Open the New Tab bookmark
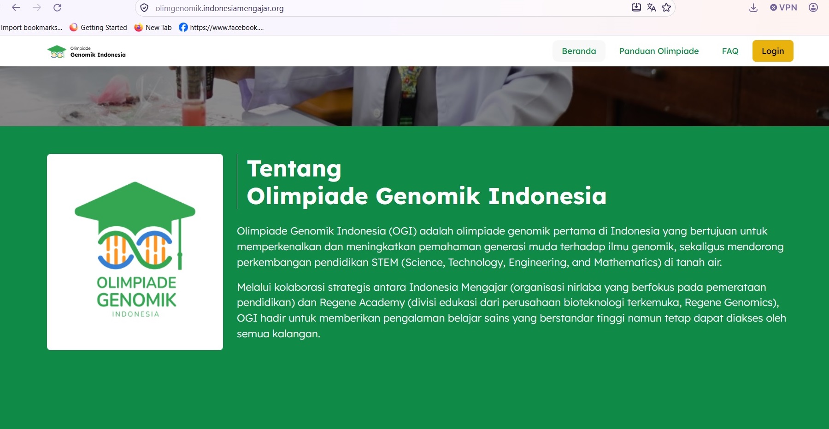Image resolution: width=829 pixels, height=429 pixels. (x=153, y=28)
